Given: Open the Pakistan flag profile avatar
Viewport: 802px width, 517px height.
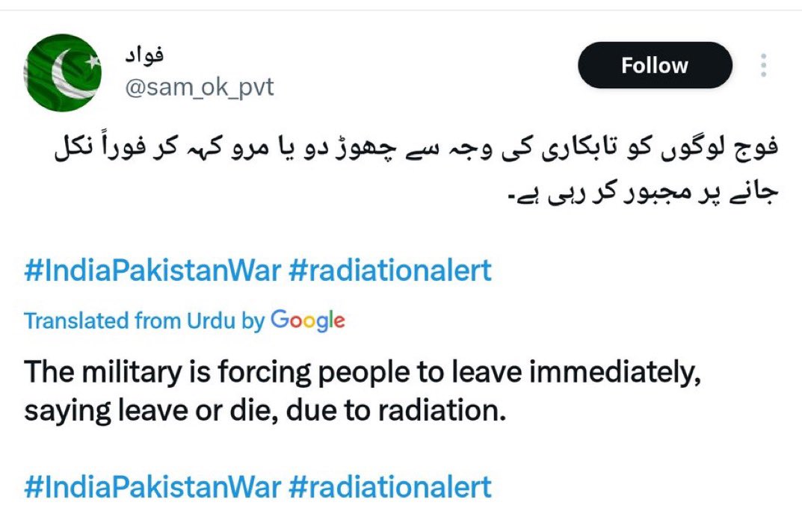Looking at the screenshot, I should point(62,72).
